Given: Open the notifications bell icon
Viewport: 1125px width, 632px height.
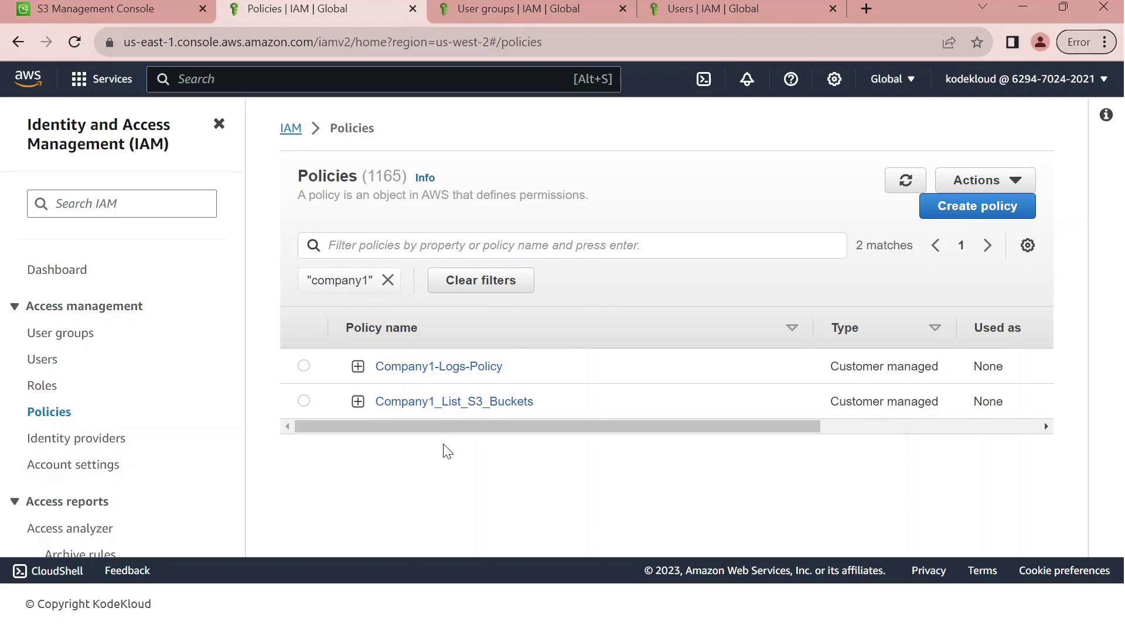Looking at the screenshot, I should pyautogui.click(x=747, y=79).
